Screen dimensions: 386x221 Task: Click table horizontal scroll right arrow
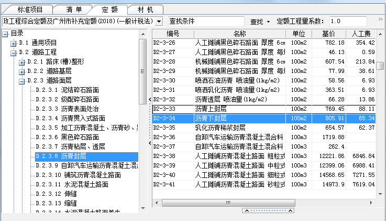point(371,203)
